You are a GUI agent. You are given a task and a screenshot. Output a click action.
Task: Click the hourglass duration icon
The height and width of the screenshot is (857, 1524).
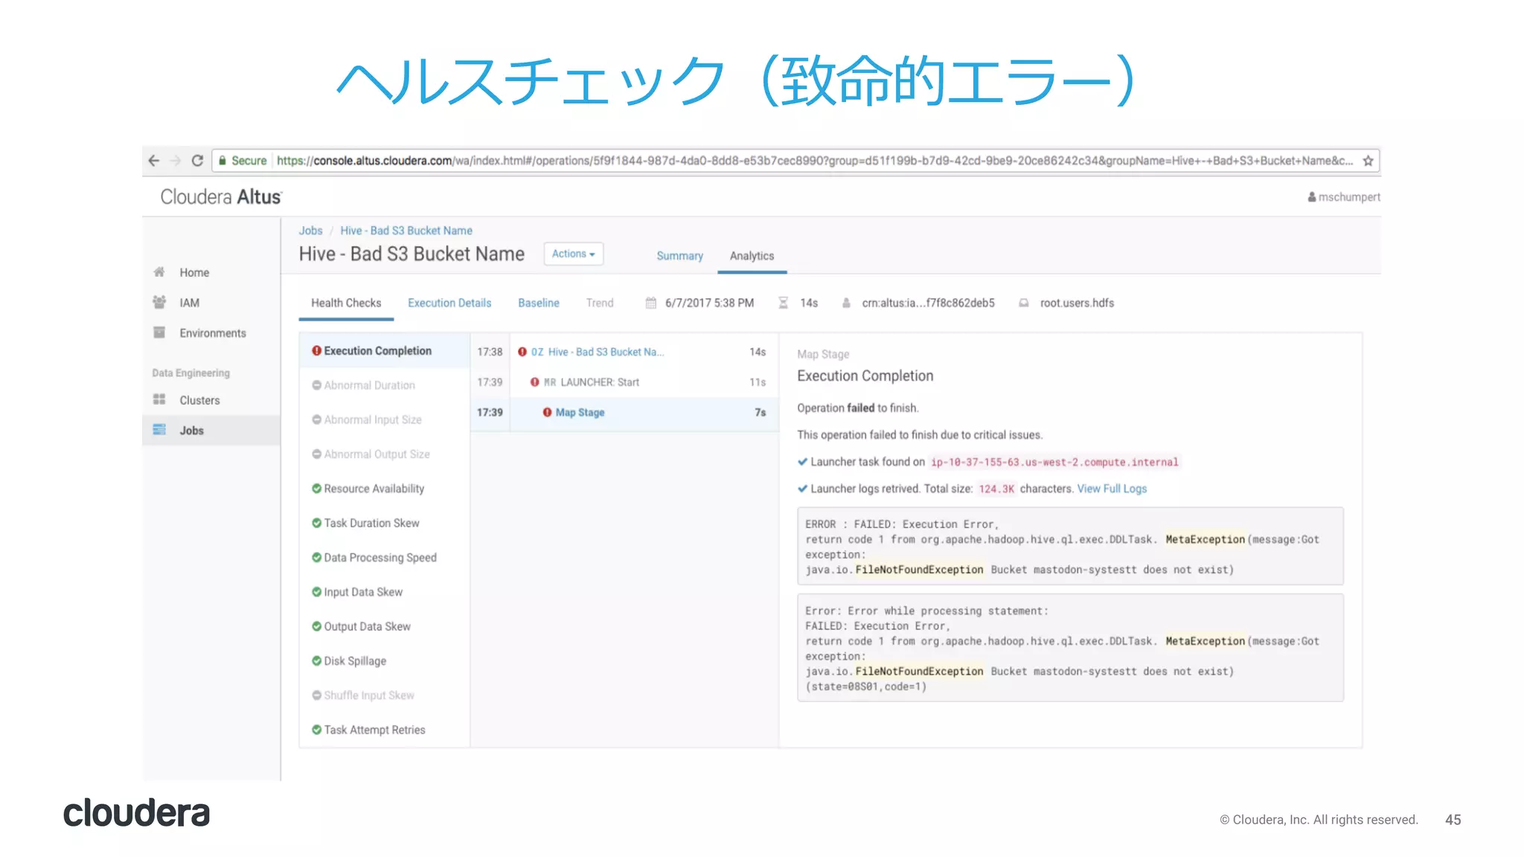pos(783,303)
